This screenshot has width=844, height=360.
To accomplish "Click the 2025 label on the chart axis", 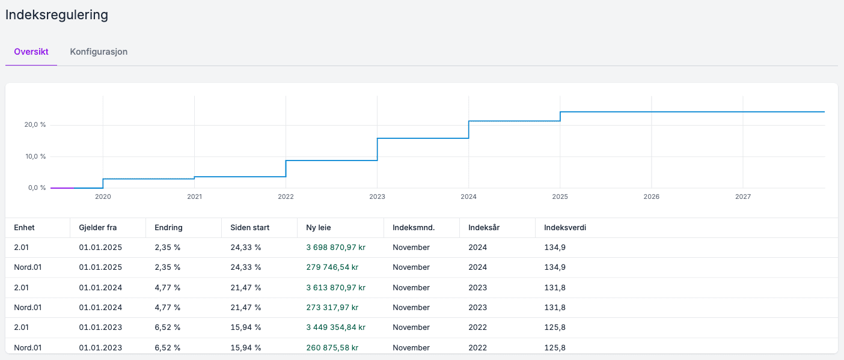I will 560,197.
